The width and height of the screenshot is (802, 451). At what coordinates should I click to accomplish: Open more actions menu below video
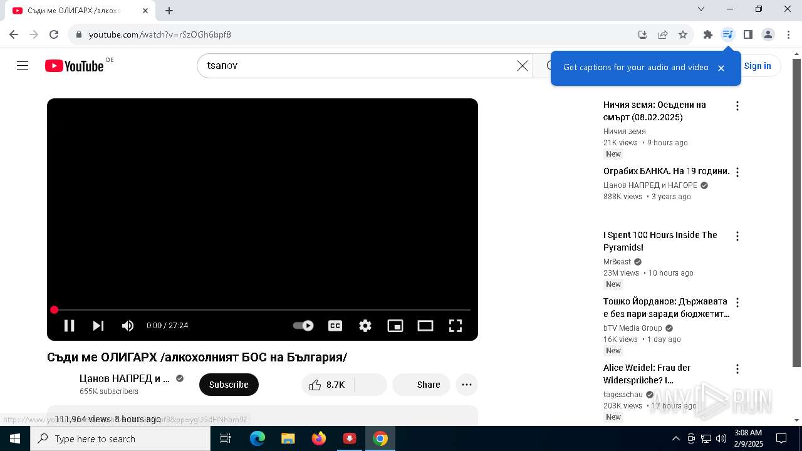[x=467, y=385]
